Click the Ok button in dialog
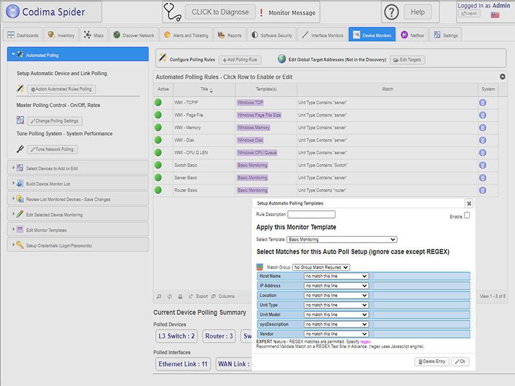The image size is (515, 386). pos(460,362)
